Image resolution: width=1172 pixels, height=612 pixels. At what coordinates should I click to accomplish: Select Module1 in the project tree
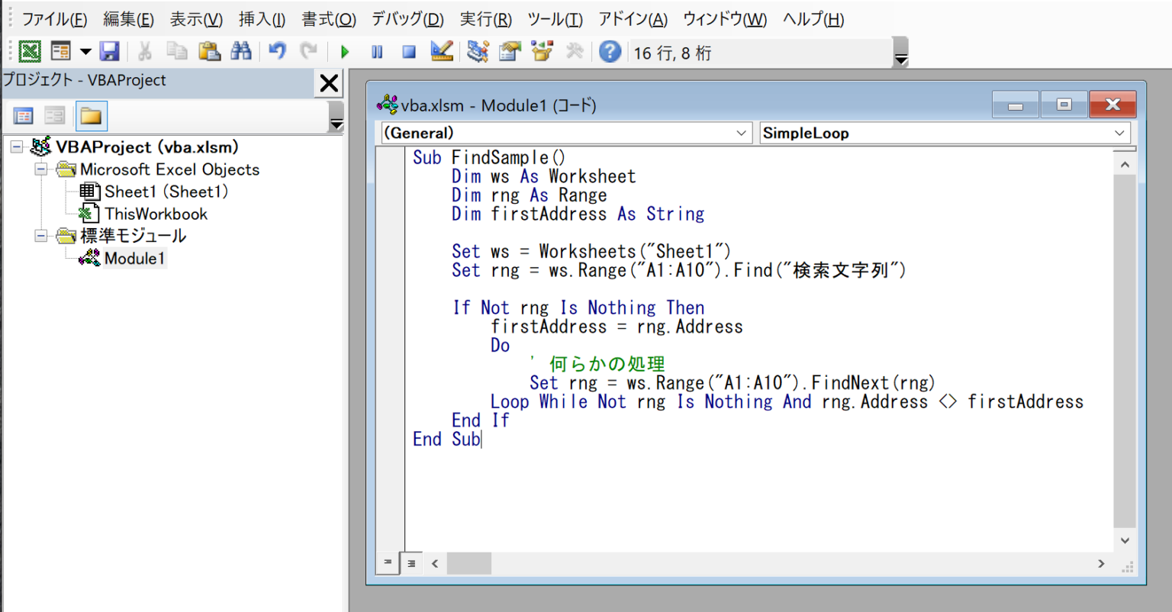coord(134,258)
